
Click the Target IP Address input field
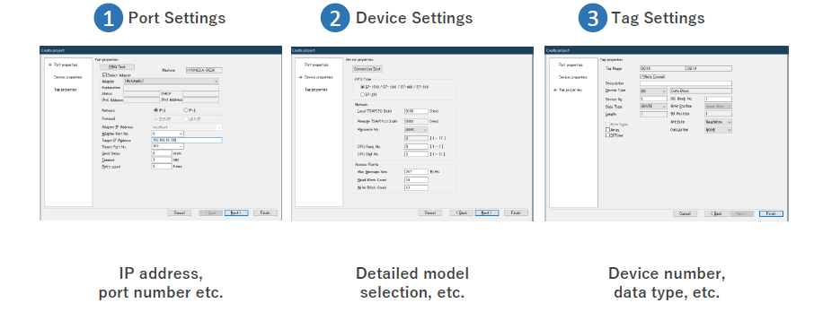coord(186,141)
